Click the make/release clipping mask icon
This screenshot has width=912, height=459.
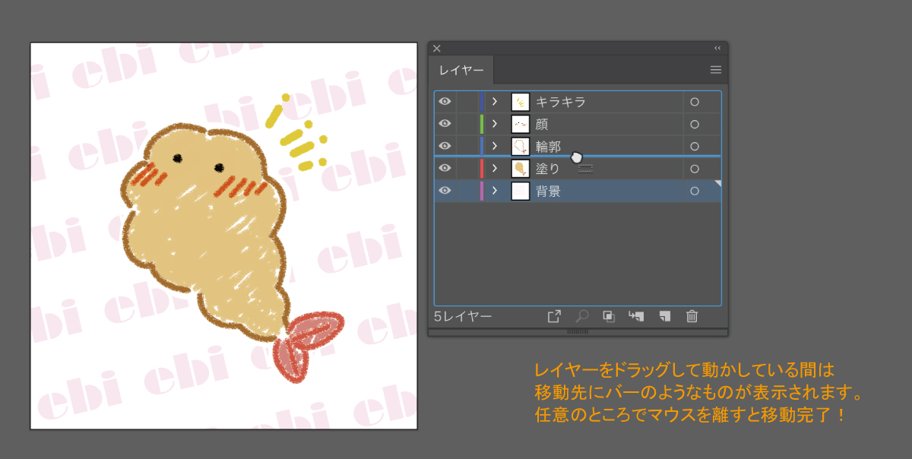[x=609, y=316]
